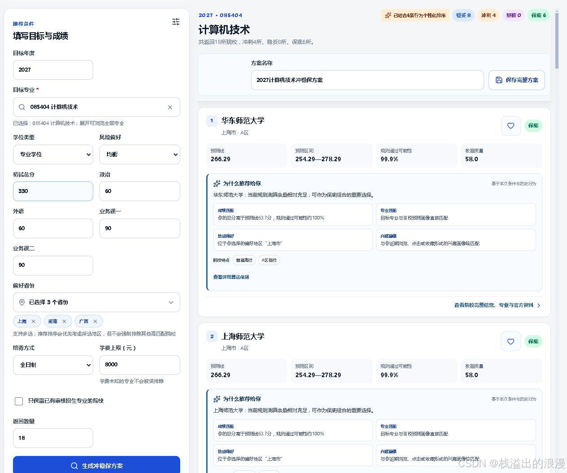Favorite 上海师范大学 with the heart icon
The image size is (567, 473).
tap(511, 341)
